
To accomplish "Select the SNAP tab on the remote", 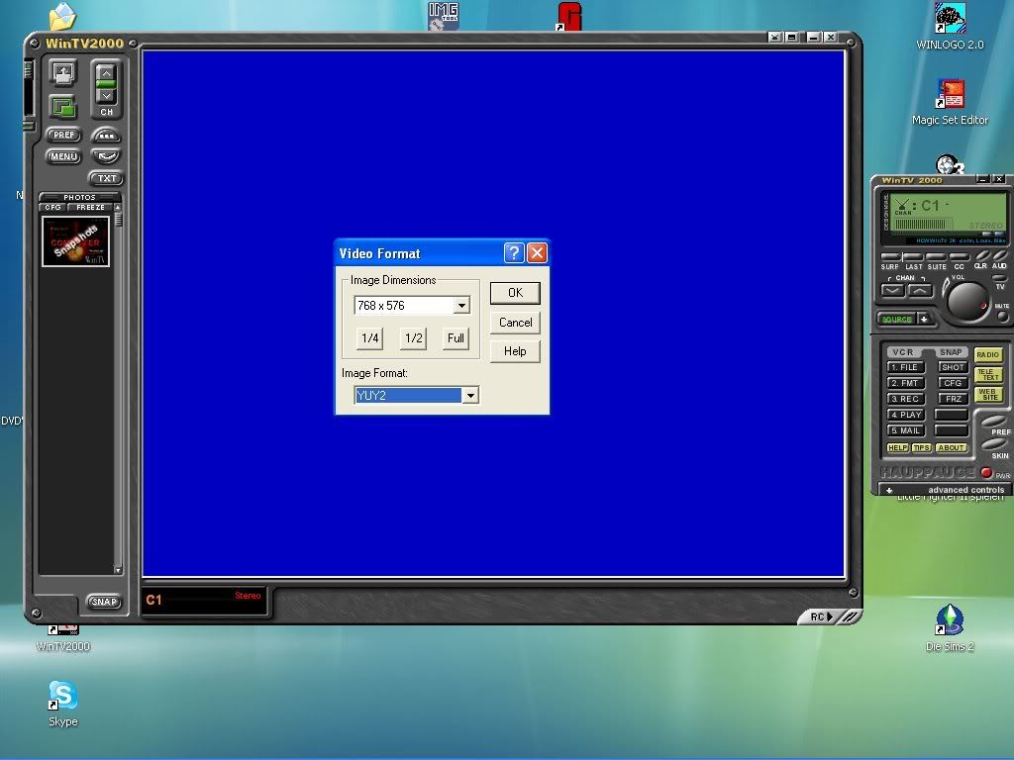I will [x=951, y=352].
